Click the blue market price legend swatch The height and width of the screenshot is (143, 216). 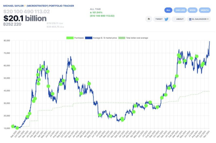(x=89, y=38)
